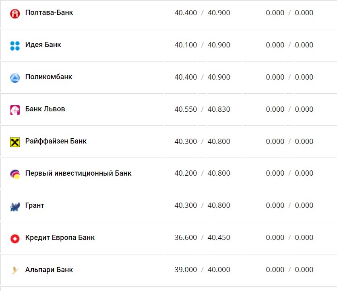Click Банк Львов sell rate 40.830
This screenshot has height=291, width=337.
[219, 109]
